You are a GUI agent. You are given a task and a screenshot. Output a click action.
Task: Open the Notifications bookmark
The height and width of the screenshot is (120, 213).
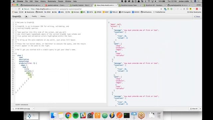(146, 12)
